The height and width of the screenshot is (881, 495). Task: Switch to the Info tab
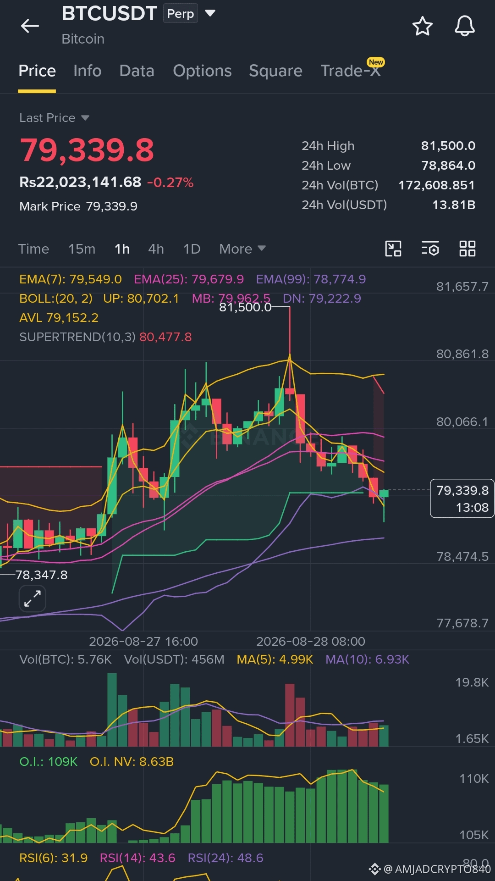[x=88, y=71]
